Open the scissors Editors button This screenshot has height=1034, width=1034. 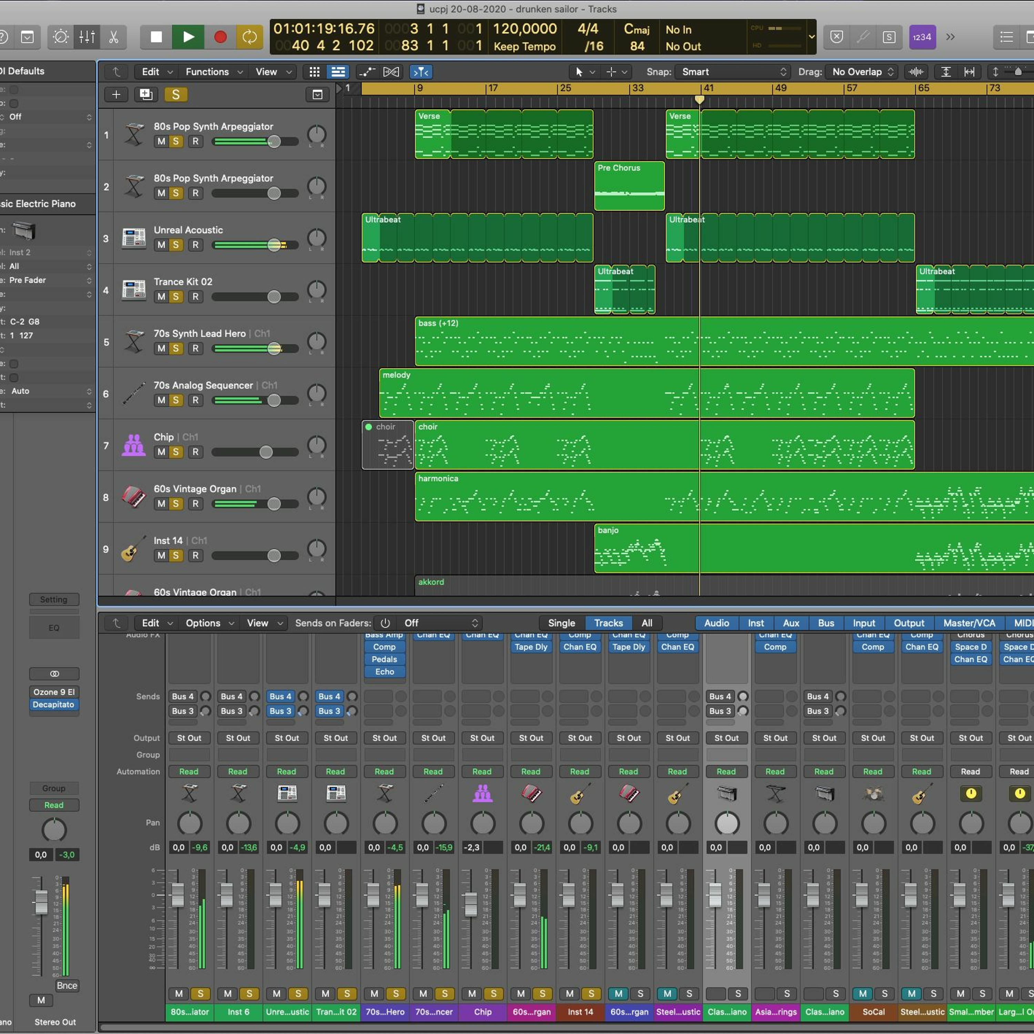113,37
